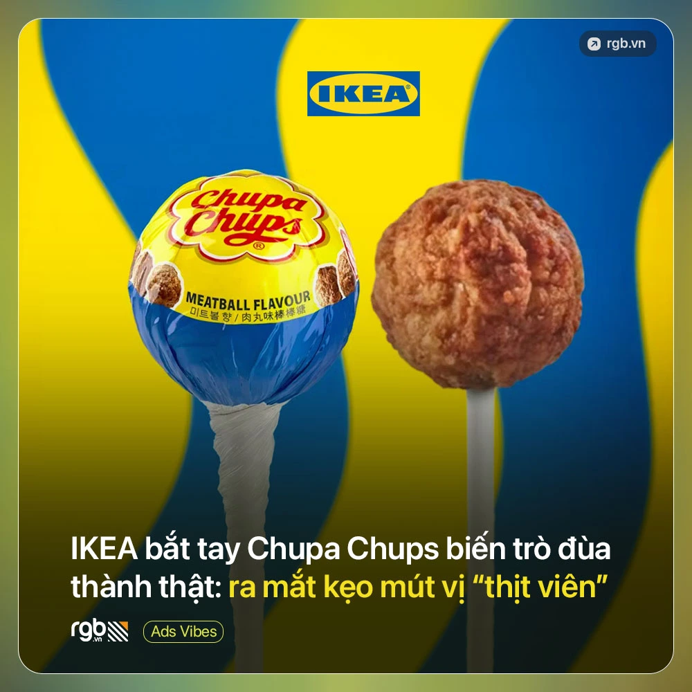The height and width of the screenshot is (692, 692).
Task: Click the striped orange square icon
Action: point(118,631)
